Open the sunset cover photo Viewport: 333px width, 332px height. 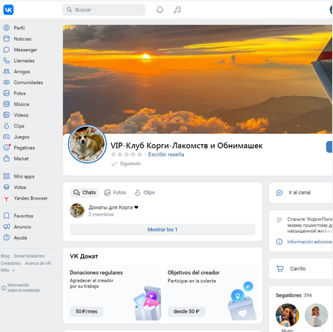pos(198,79)
